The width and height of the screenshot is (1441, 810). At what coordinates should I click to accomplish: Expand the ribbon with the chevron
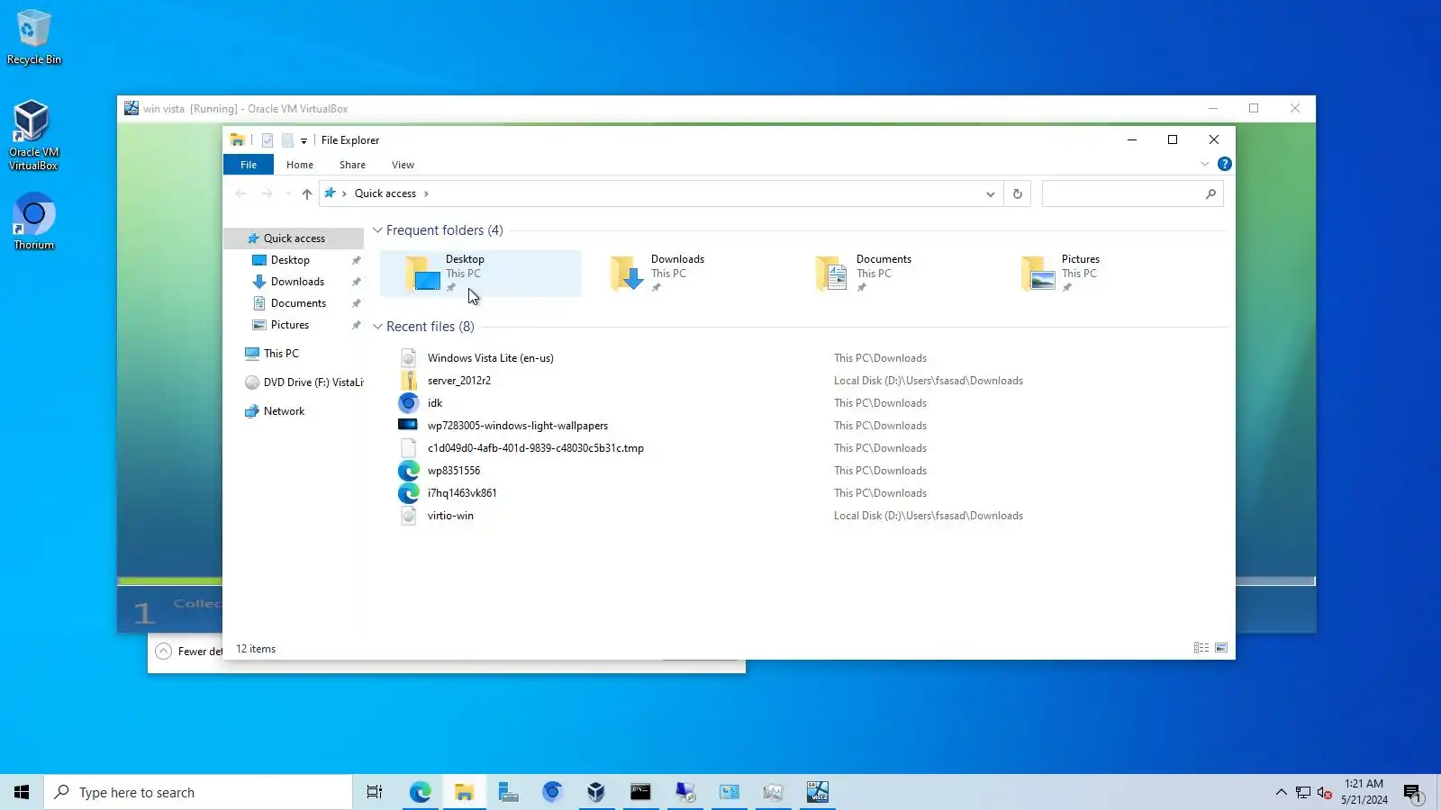point(1205,164)
